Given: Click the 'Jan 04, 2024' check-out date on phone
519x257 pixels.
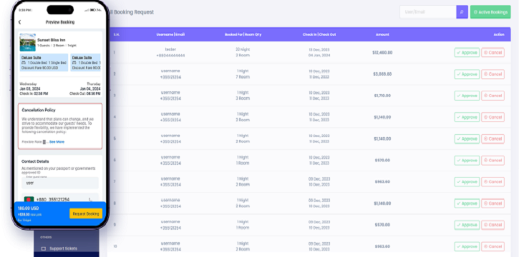Looking at the screenshot, I should [90, 89].
